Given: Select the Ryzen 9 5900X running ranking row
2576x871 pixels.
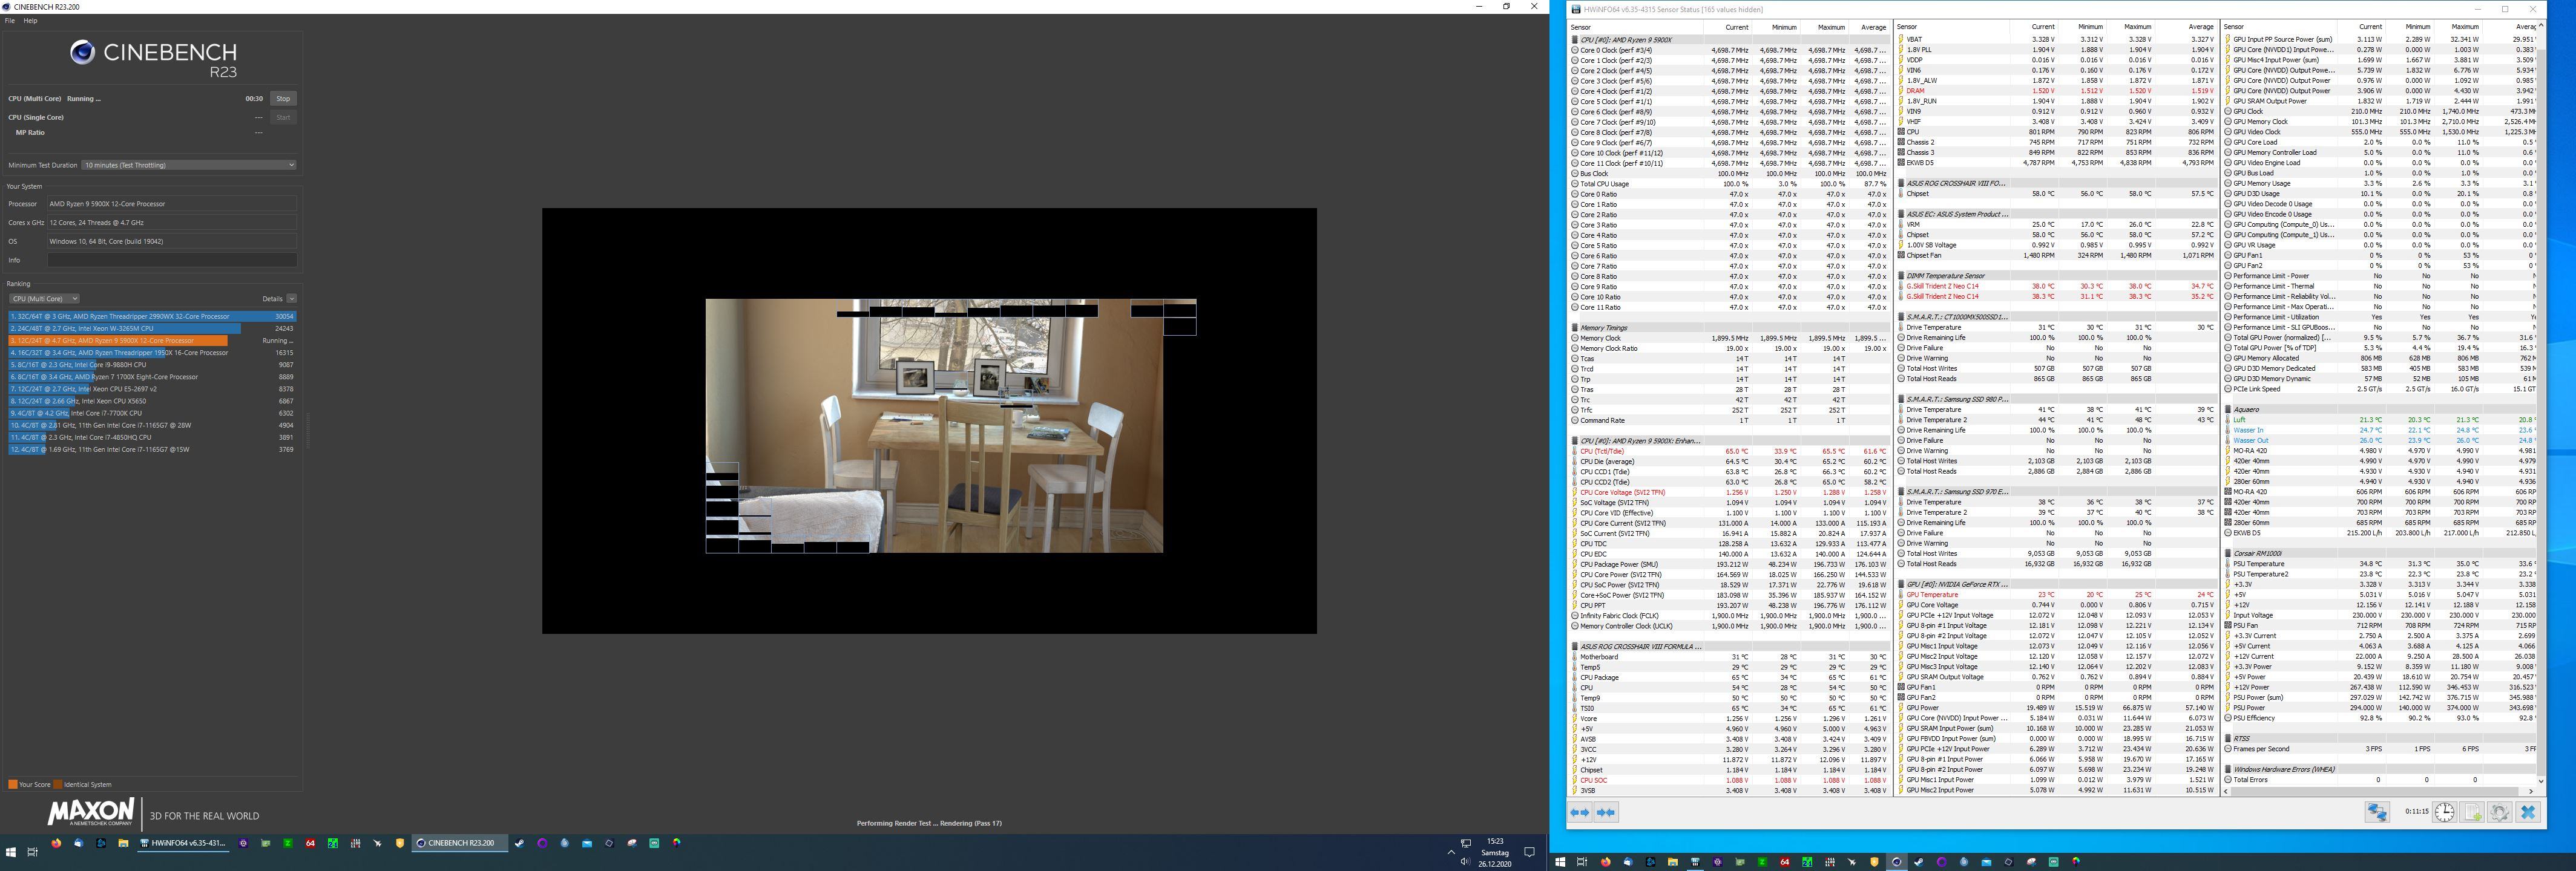Looking at the screenshot, I should pyautogui.click(x=152, y=341).
